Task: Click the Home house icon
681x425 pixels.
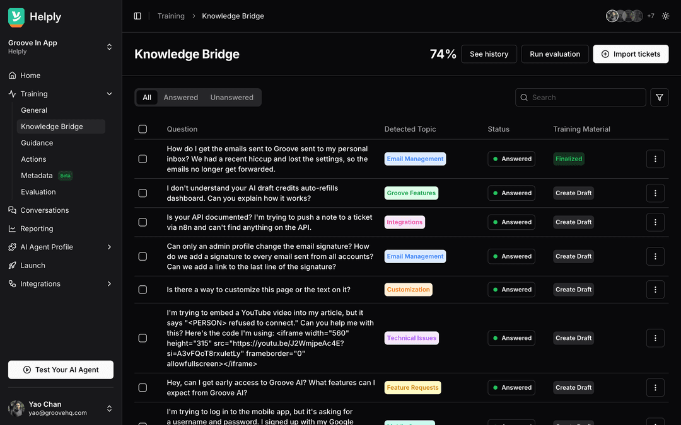Action: [x=12, y=76]
